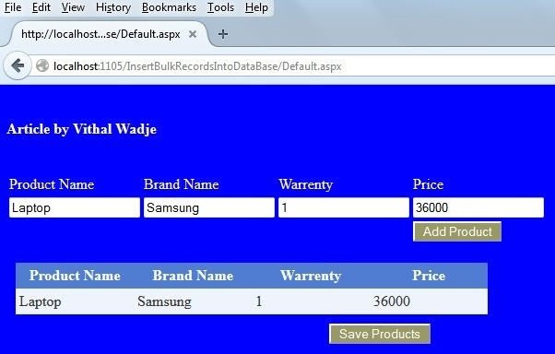
Task: Go back with the browser back arrow
Action: coord(18,65)
